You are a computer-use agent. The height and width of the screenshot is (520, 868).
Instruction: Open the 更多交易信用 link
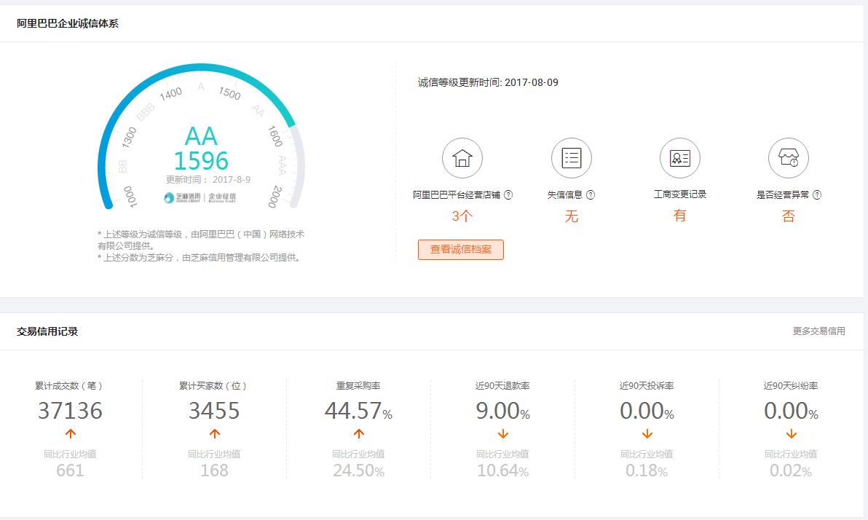(818, 331)
